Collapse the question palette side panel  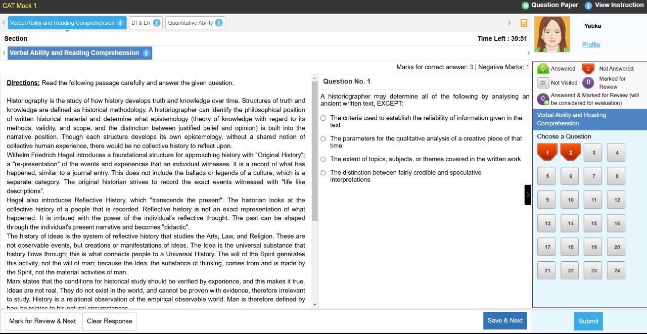528,195
